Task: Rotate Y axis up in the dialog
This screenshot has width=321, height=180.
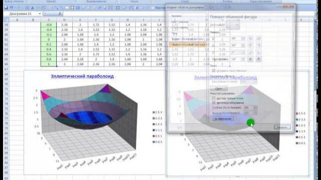Action: [250, 45]
